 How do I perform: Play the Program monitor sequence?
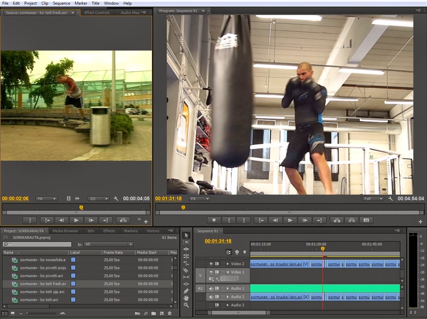point(290,220)
